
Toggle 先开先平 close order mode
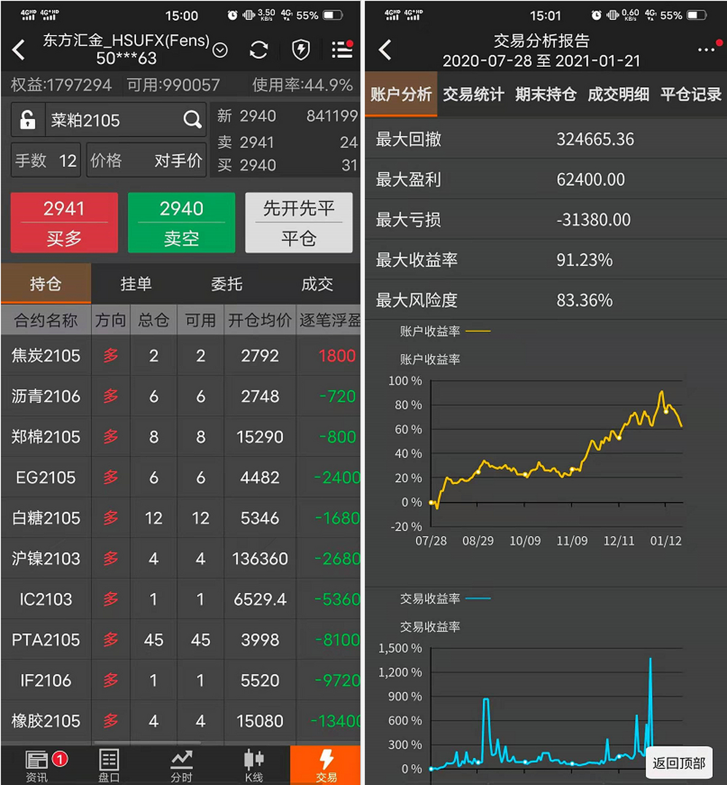299,223
